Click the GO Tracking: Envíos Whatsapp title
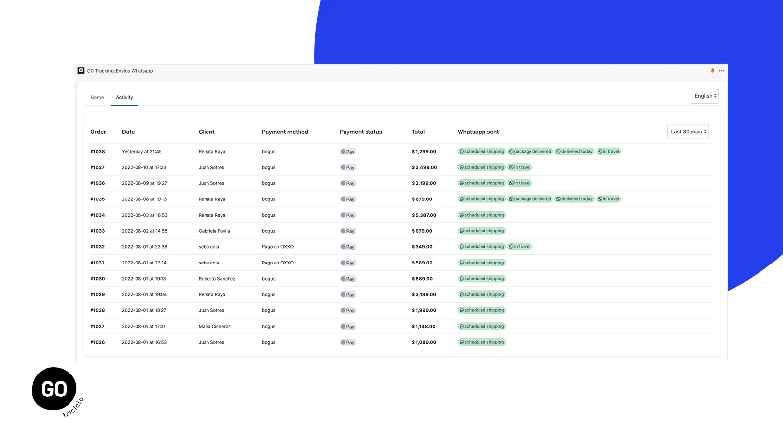This screenshot has height=440, width=783. point(120,71)
